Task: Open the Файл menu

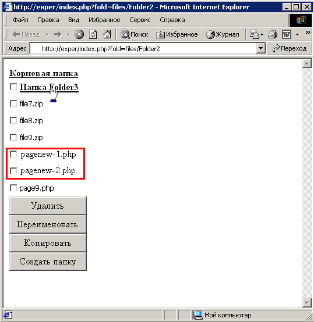Action: 20,20
